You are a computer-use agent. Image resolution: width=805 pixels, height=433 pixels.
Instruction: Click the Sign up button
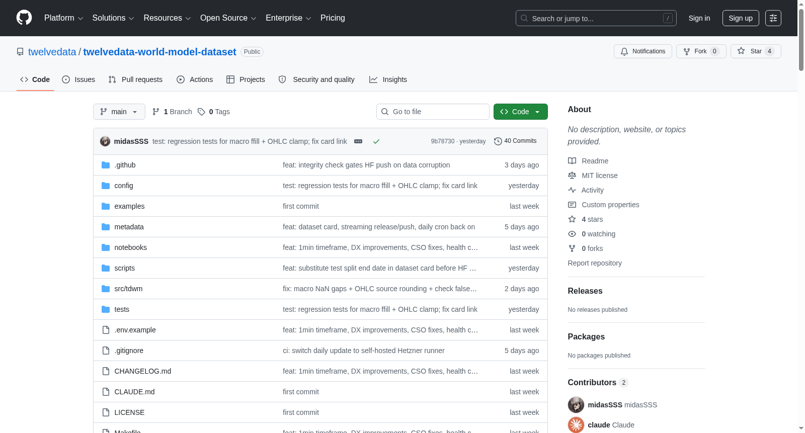pyautogui.click(x=741, y=18)
